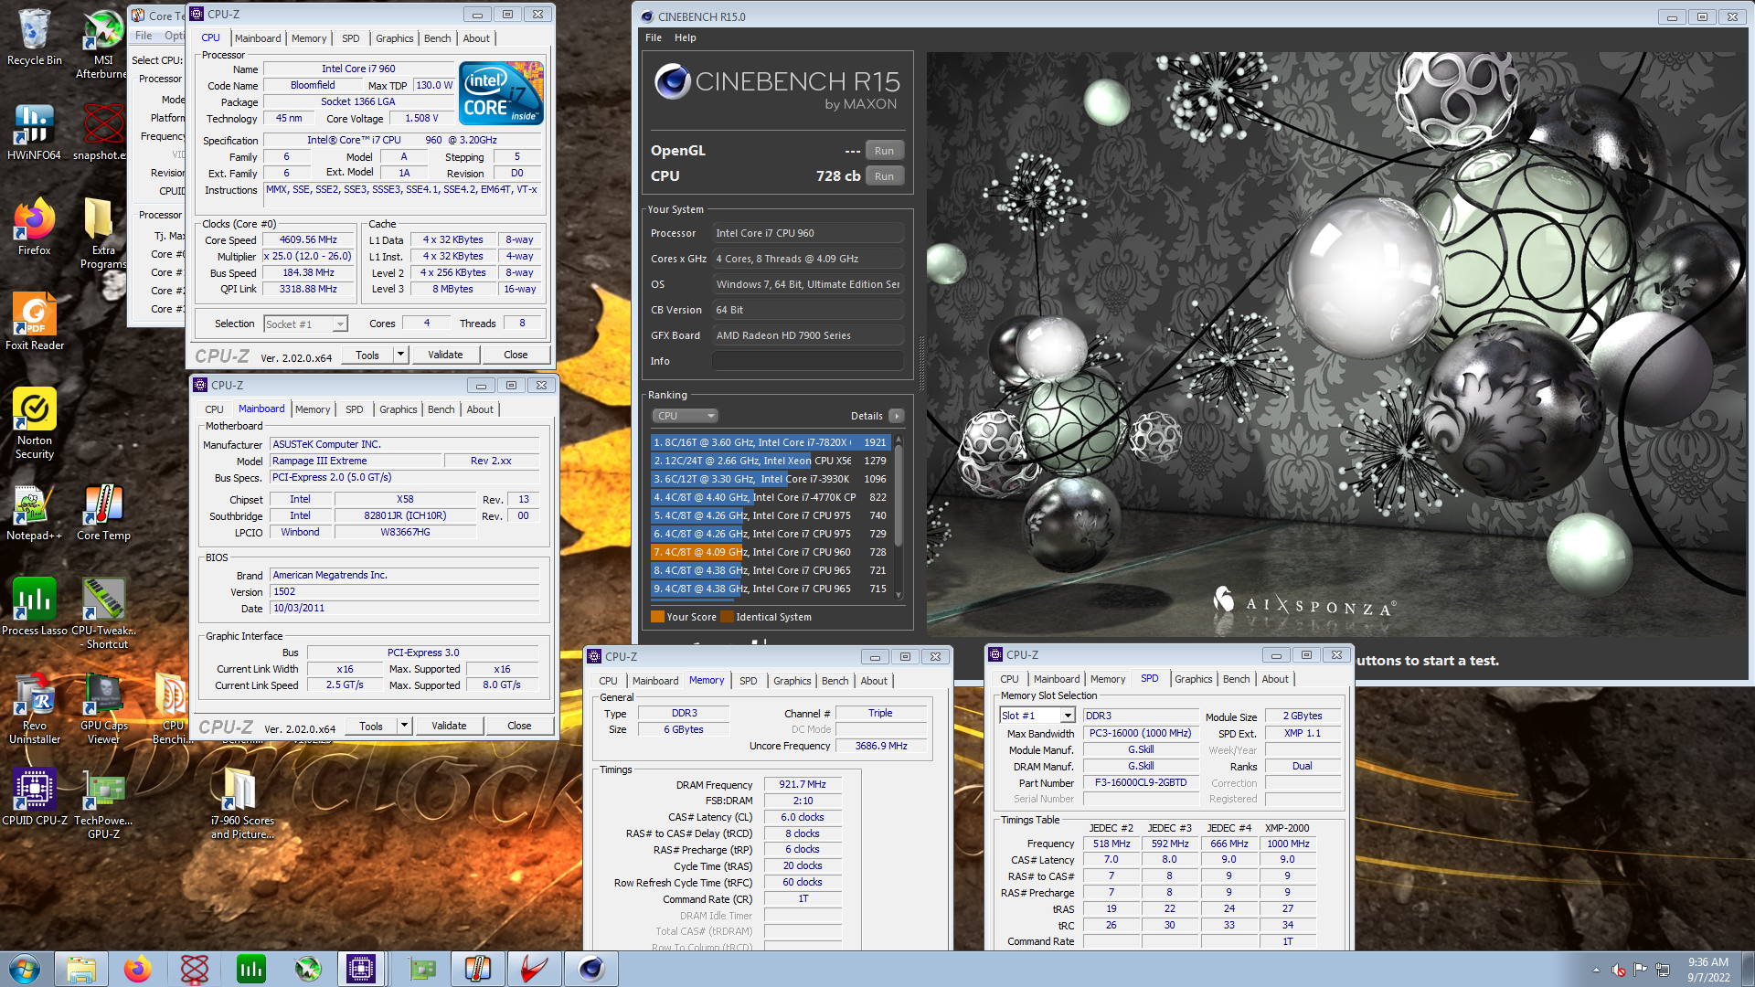Viewport: 1755px width, 987px height.
Task: Open the Core Temp desktop icon
Action: point(103,513)
